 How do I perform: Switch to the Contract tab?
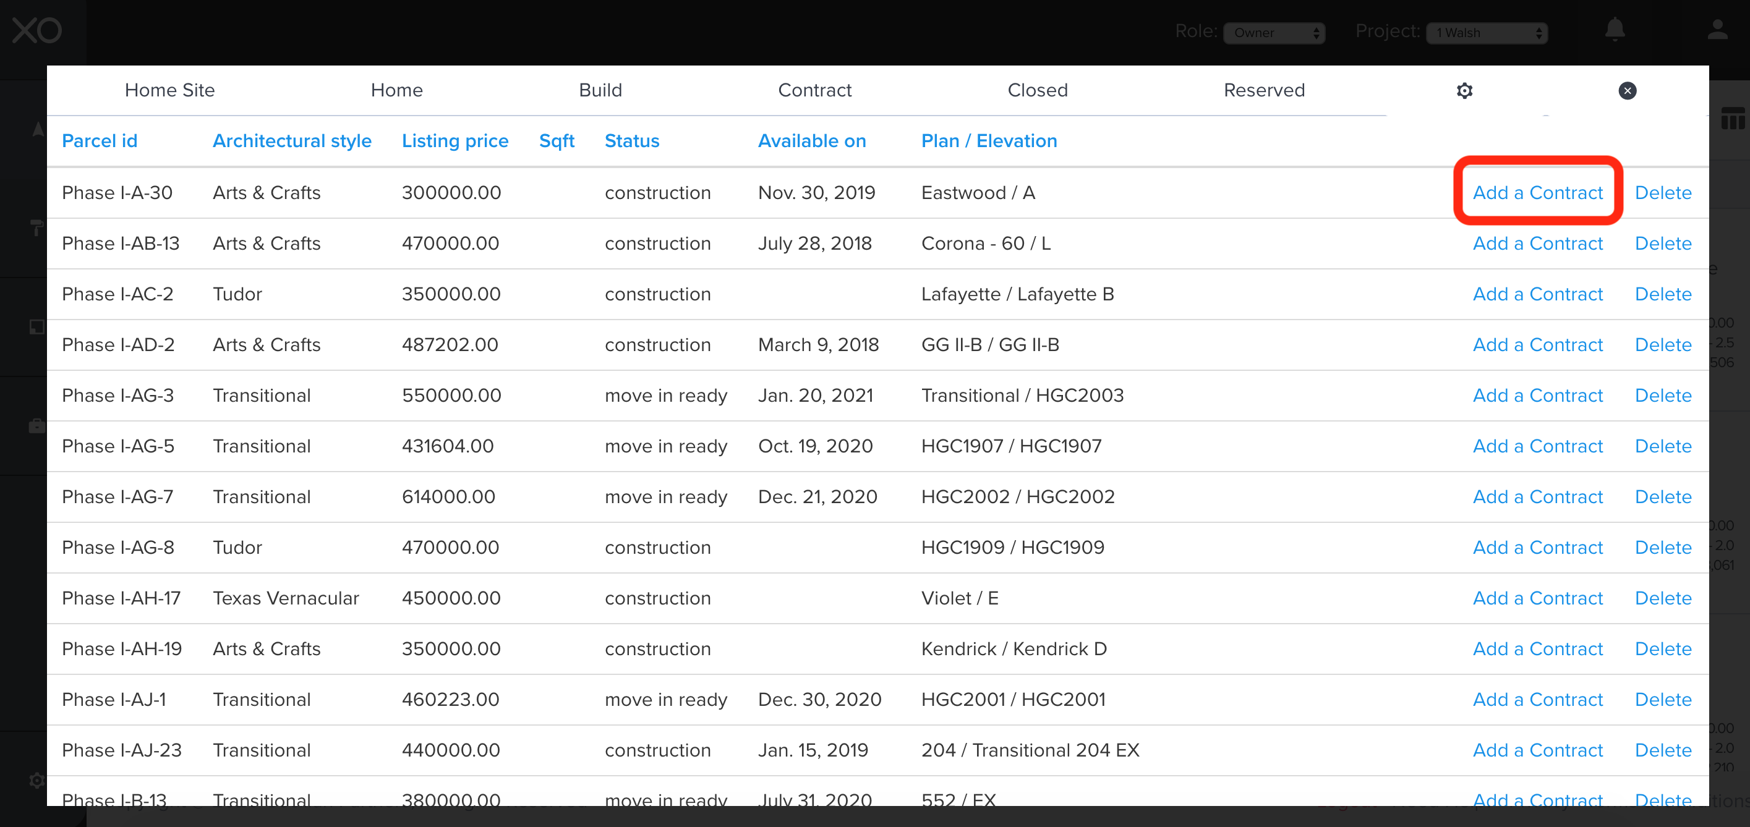[x=814, y=90]
